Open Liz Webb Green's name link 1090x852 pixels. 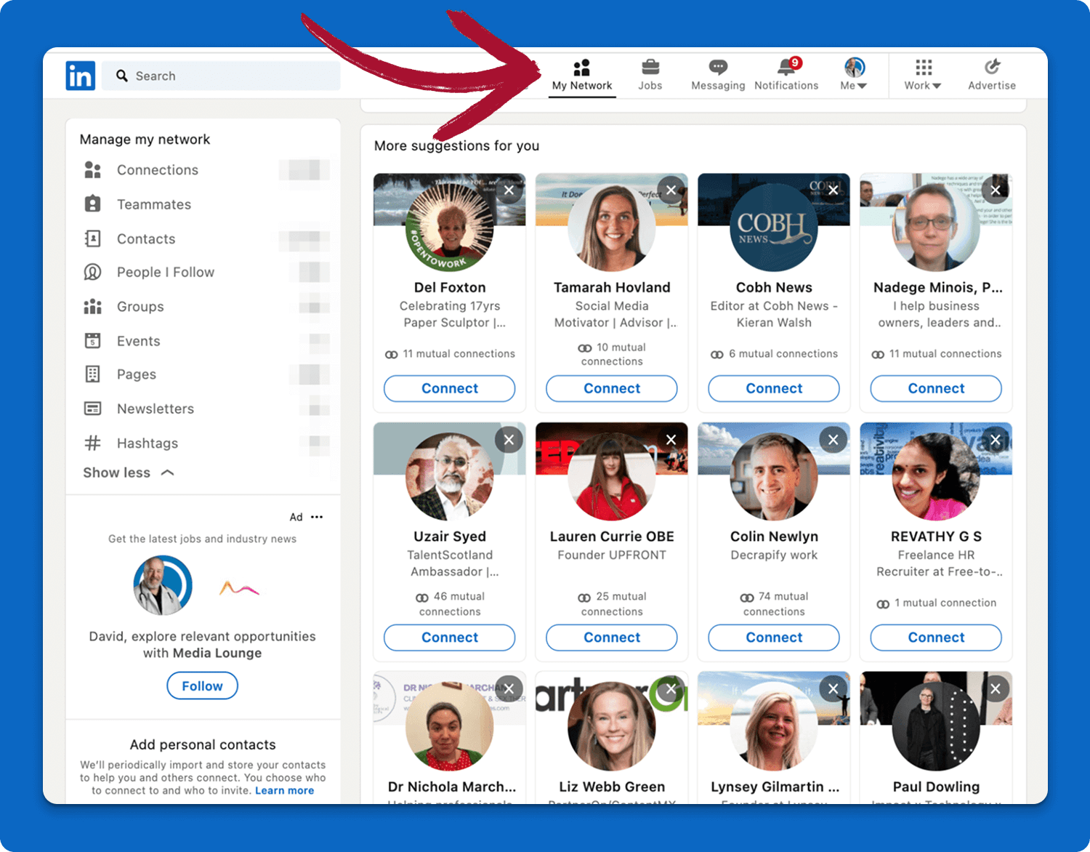(612, 787)
